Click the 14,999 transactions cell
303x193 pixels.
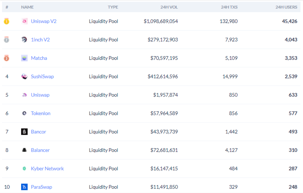tap(230, 76)
